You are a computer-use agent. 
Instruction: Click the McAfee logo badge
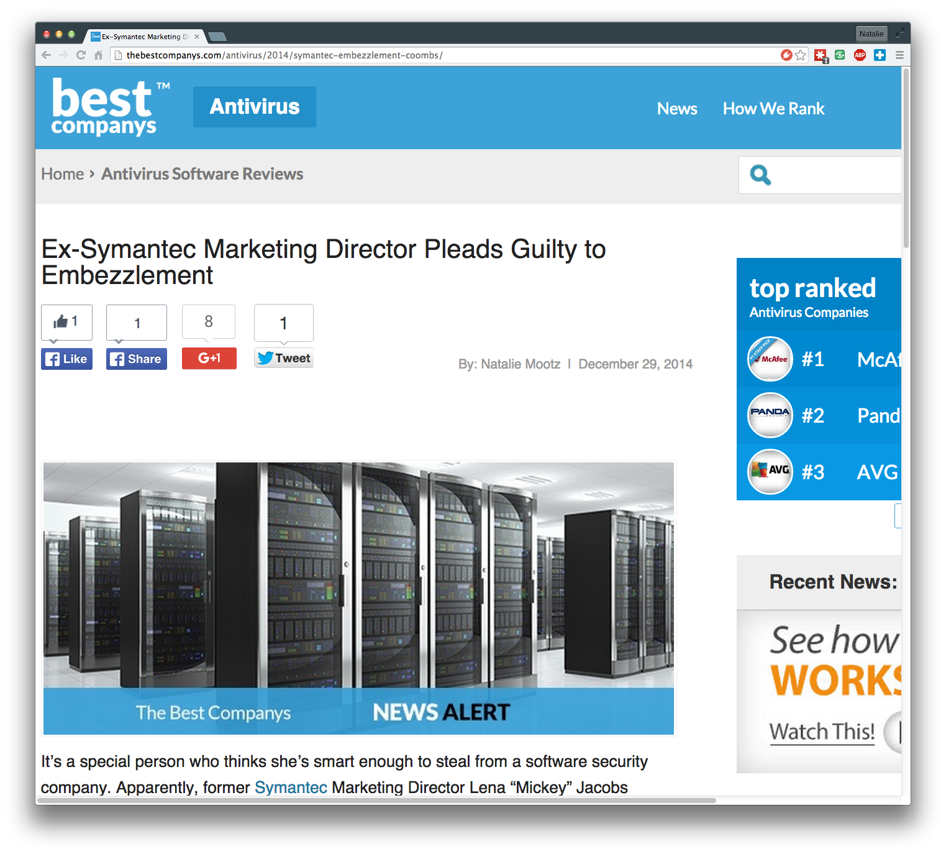tap(770, 359)
